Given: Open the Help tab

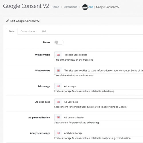Looking at the screenshot, I should point(45,31).
